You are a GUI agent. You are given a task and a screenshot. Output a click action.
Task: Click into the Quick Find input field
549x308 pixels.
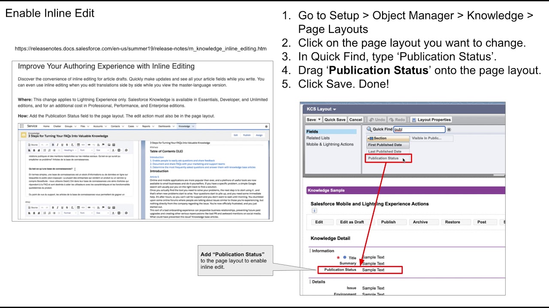click(x=419, y=129)
